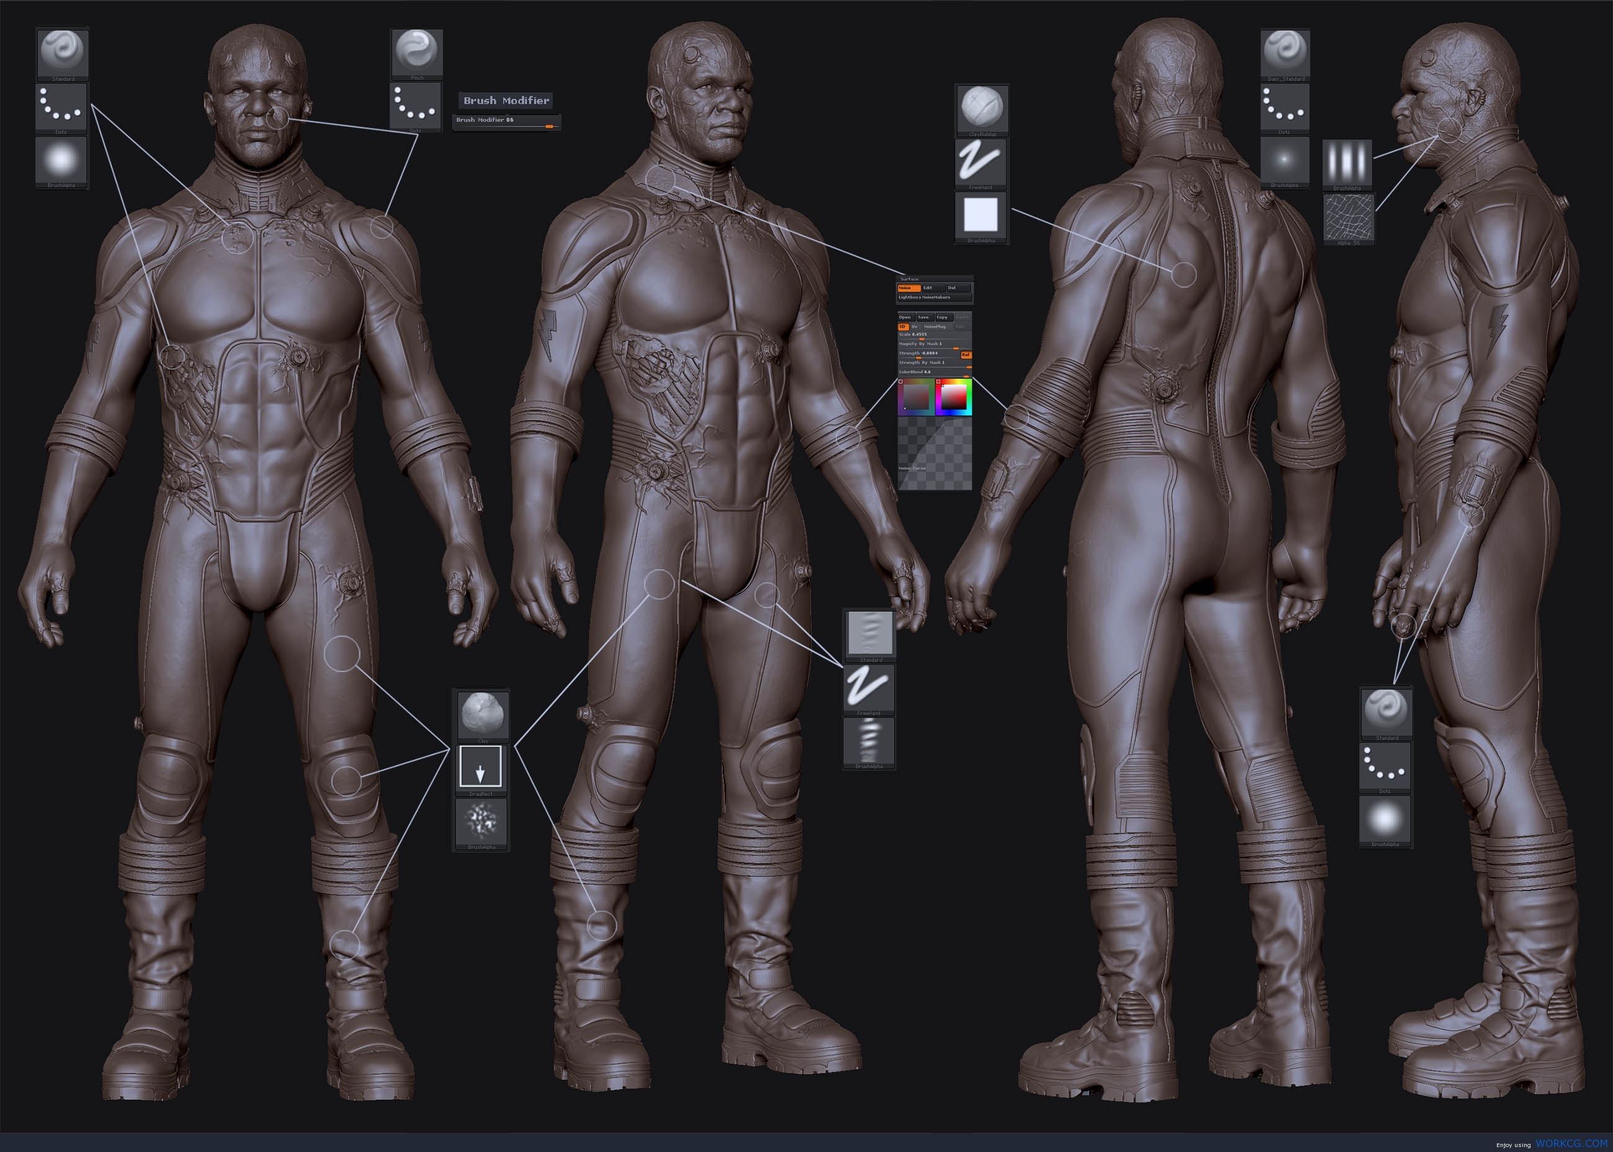Screen dimensions: 1613x1152
Task: Toggle the orange Rel button
Action: [966, 355]
